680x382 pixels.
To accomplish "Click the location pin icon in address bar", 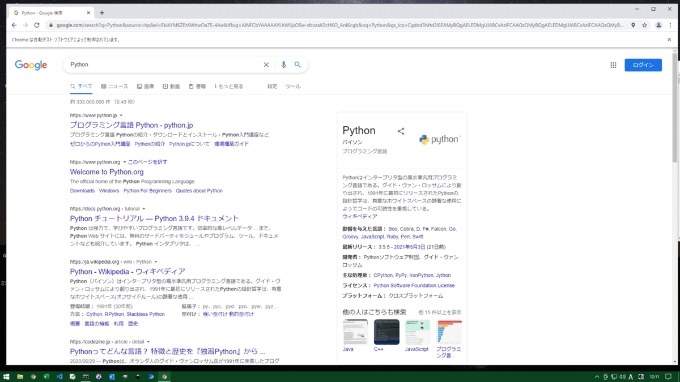I will [633, 25].
